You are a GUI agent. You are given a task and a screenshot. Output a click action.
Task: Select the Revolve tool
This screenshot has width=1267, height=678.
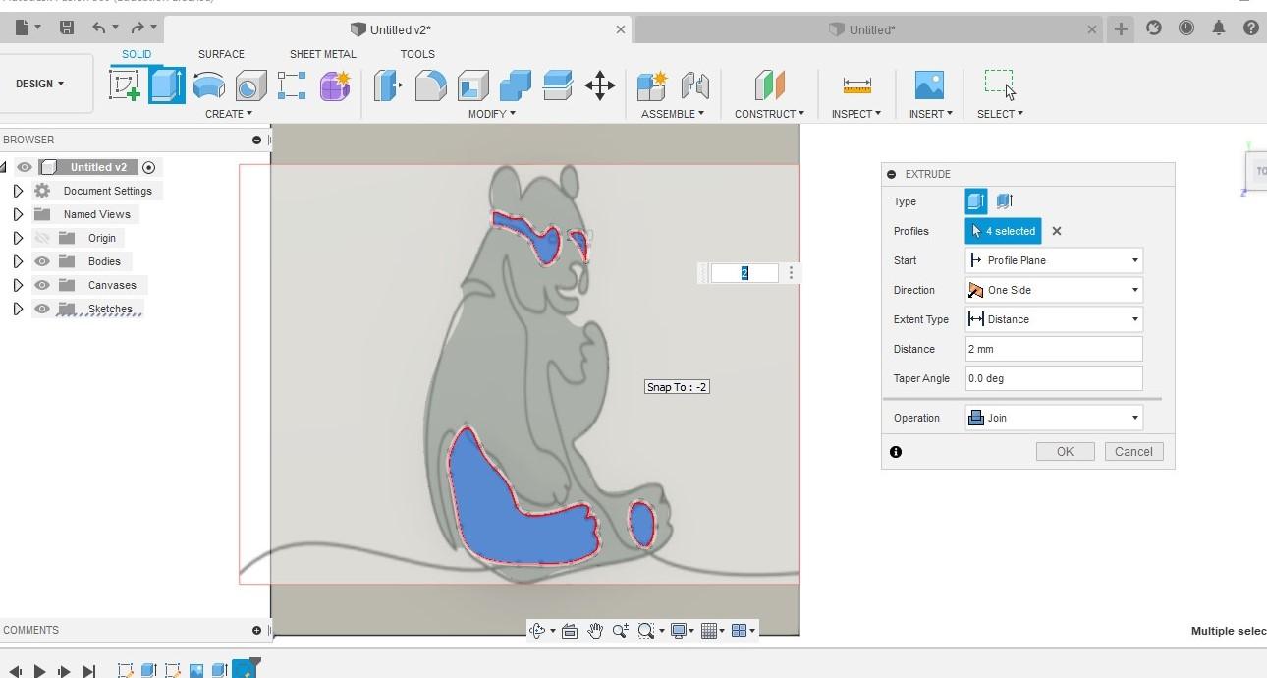208,85
